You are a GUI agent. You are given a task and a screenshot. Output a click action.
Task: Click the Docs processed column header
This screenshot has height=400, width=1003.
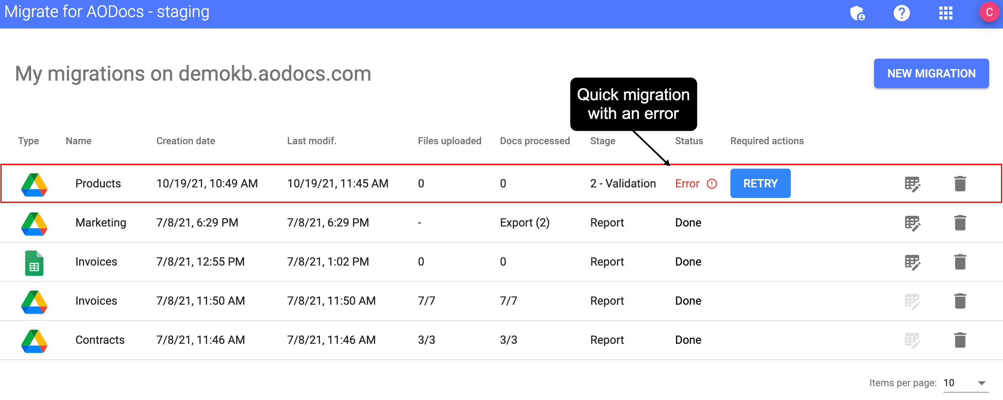535,141
